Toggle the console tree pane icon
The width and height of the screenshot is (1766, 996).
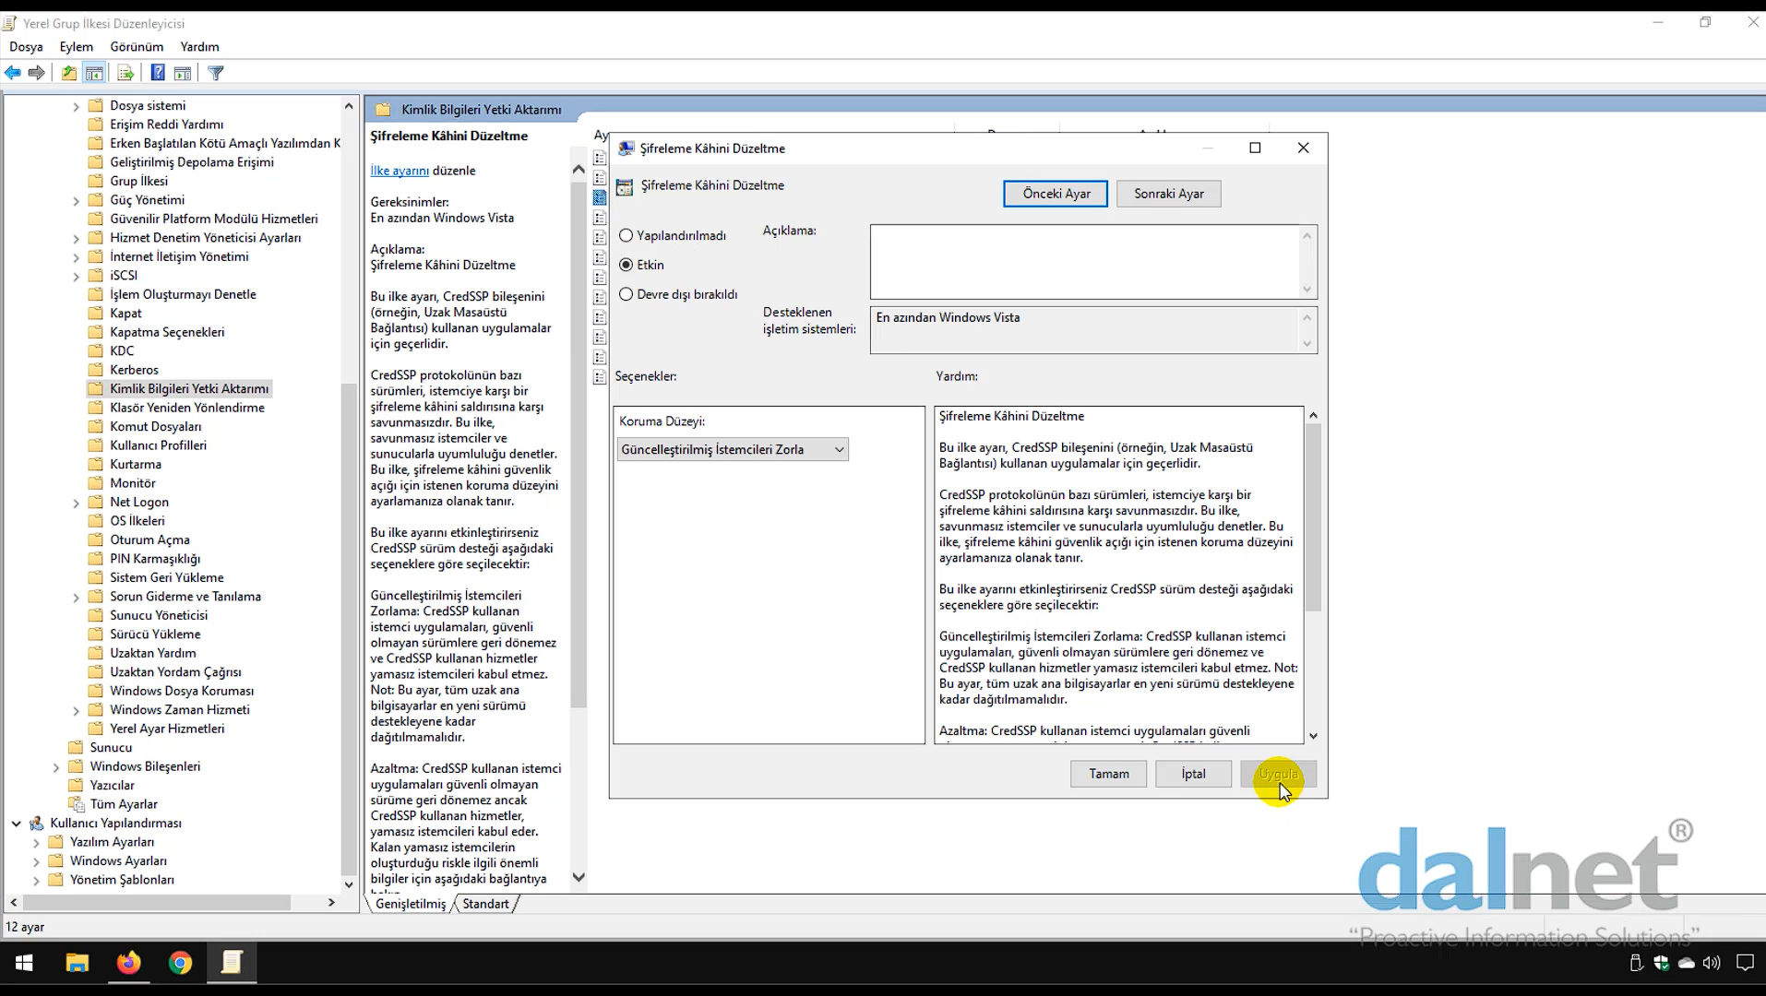point(94,73)
